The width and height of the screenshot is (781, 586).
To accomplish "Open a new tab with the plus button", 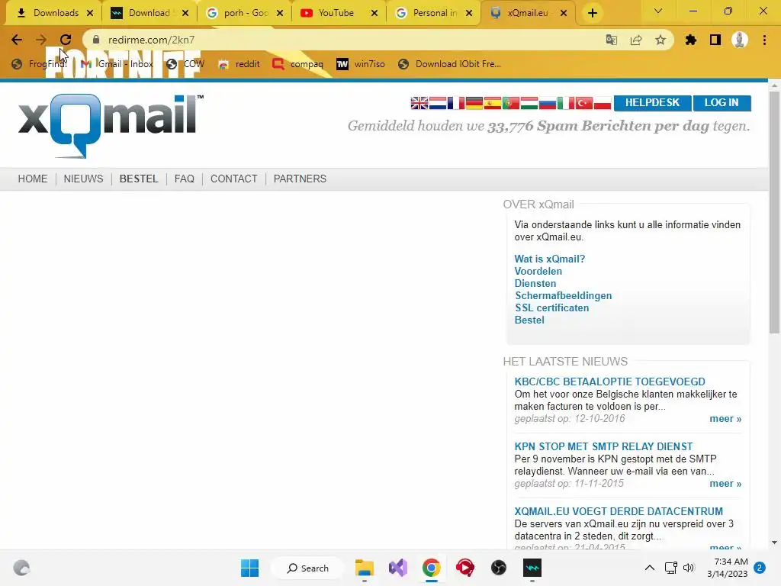I will (x=592, y=13).
